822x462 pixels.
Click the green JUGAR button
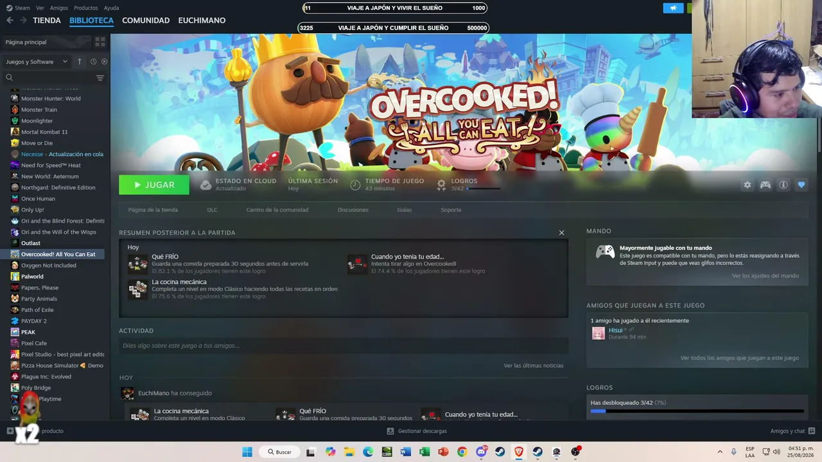(x=154, y=185)
